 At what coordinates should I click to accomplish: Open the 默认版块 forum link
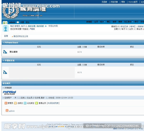[x=13, y=52]
